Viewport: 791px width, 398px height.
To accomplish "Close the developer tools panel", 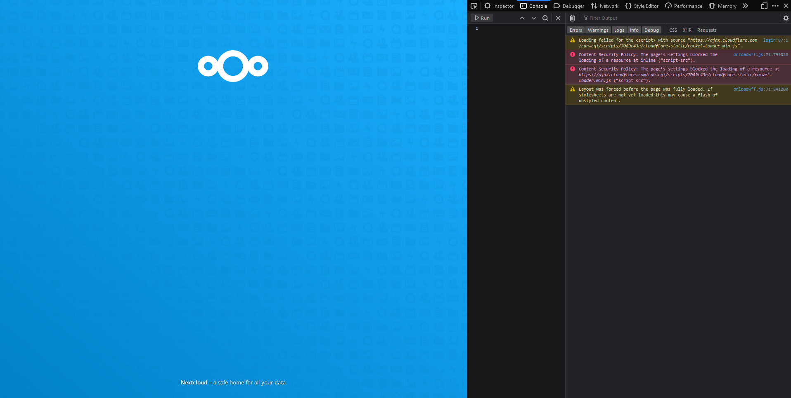I will [x=786, y=6].
